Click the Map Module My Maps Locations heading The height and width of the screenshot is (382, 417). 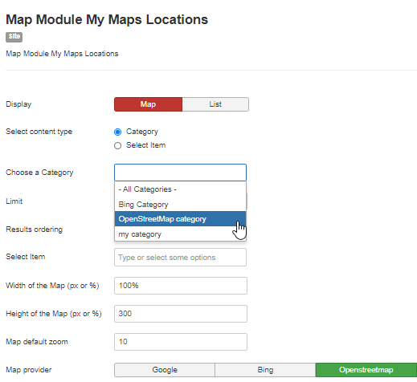tap(107, 19)
